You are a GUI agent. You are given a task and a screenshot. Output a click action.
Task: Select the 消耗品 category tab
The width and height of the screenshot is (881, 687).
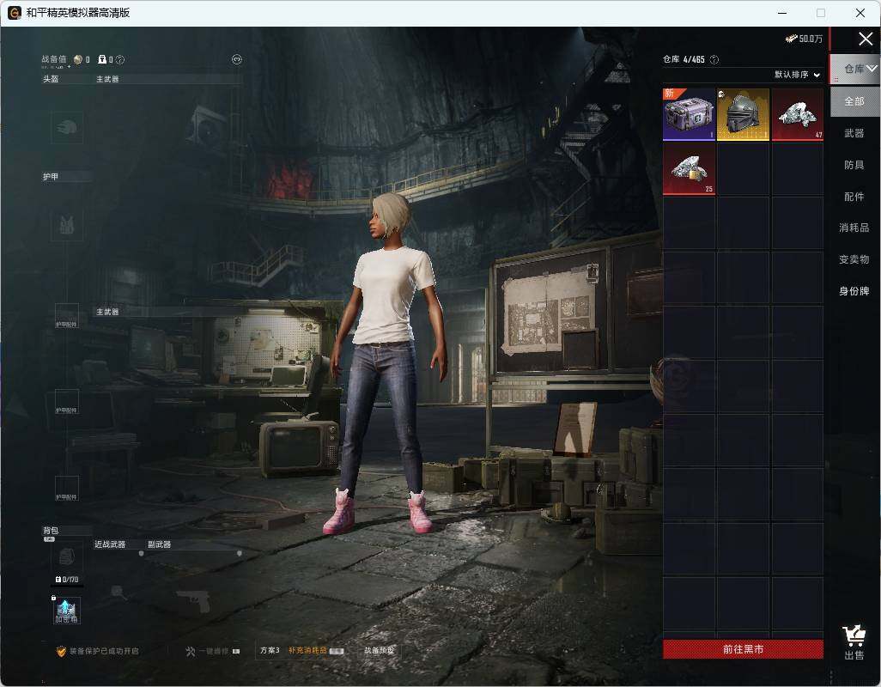(x=854, y=228)
